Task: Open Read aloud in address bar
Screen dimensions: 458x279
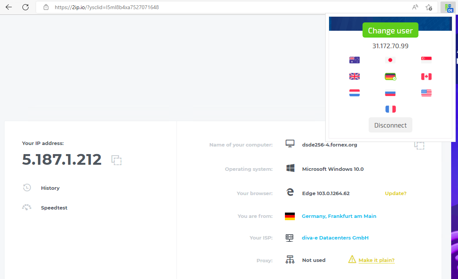Action: pyautogui.click(x=415, y=7)
